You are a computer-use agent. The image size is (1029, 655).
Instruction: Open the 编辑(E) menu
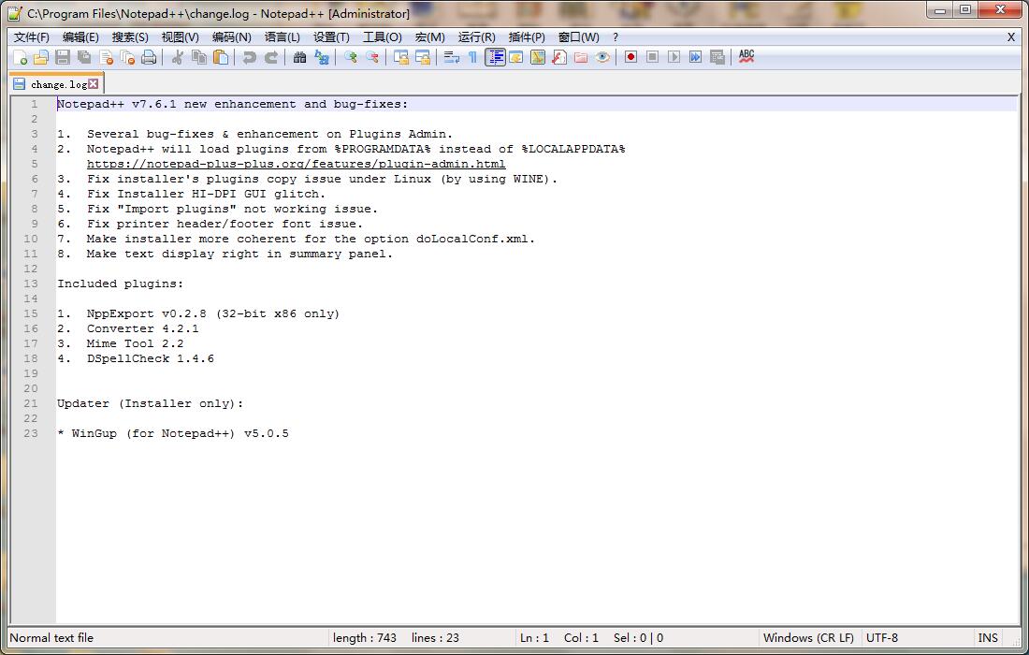pos(80,37)
